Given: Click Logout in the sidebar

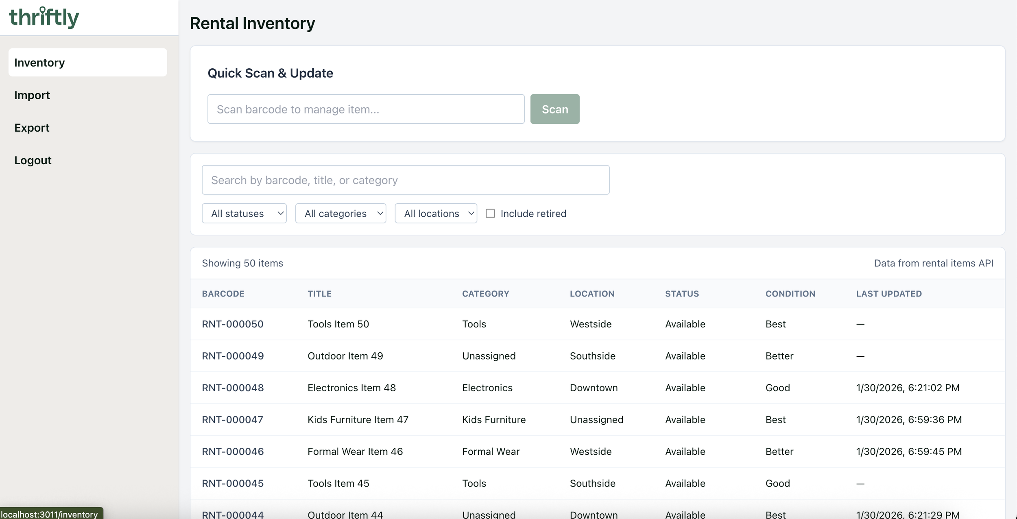Looking at the screenshot, I should tap(33, 160).
